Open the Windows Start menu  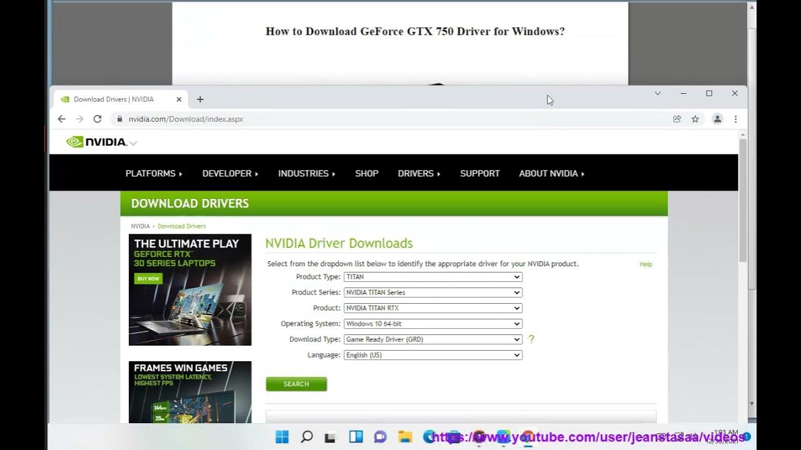point(282,437)
